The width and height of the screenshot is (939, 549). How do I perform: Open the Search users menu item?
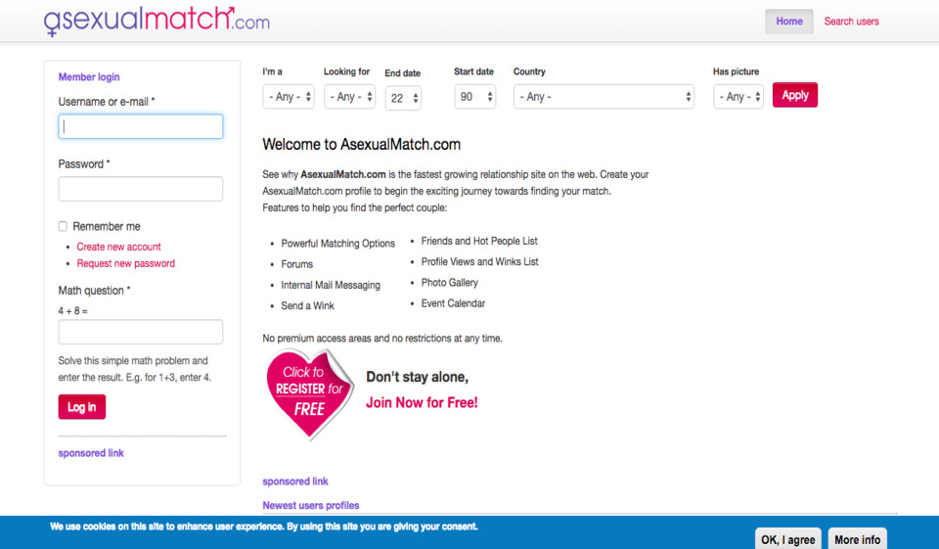coord(851,22)
